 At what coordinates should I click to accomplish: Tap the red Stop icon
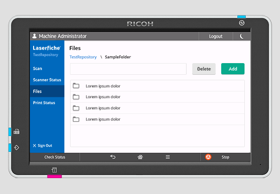(x=208, y=157)
